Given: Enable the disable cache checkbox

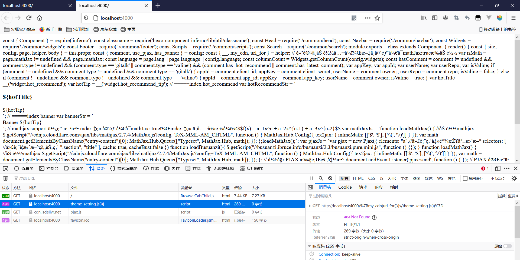Looking at the screenshot, I should (x=465, y=178).
